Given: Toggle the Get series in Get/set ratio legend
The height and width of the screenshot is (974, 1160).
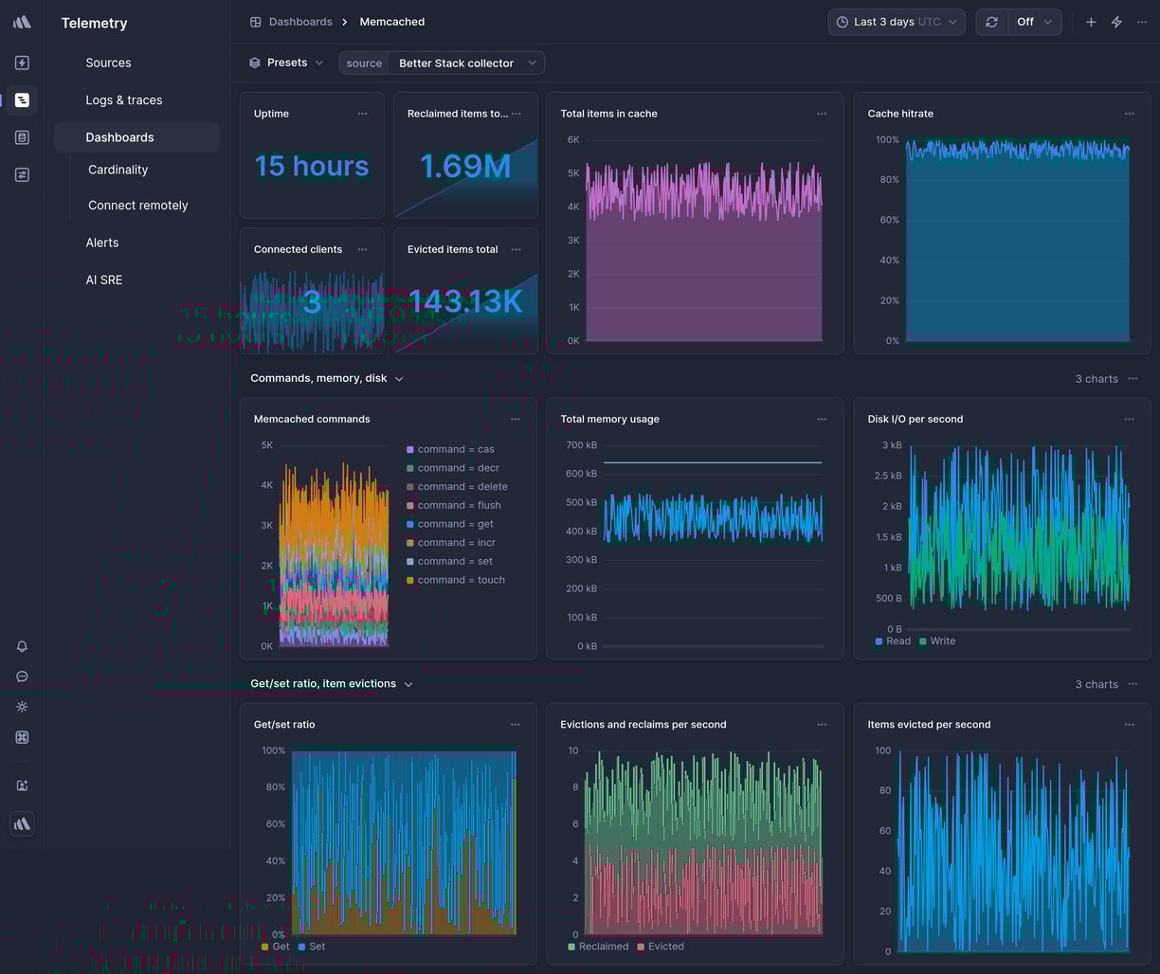Looking at the screenshot, I should point(274,946).
